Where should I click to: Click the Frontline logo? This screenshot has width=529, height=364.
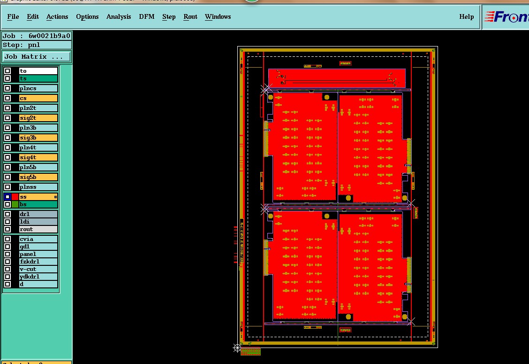click(506, 16)
